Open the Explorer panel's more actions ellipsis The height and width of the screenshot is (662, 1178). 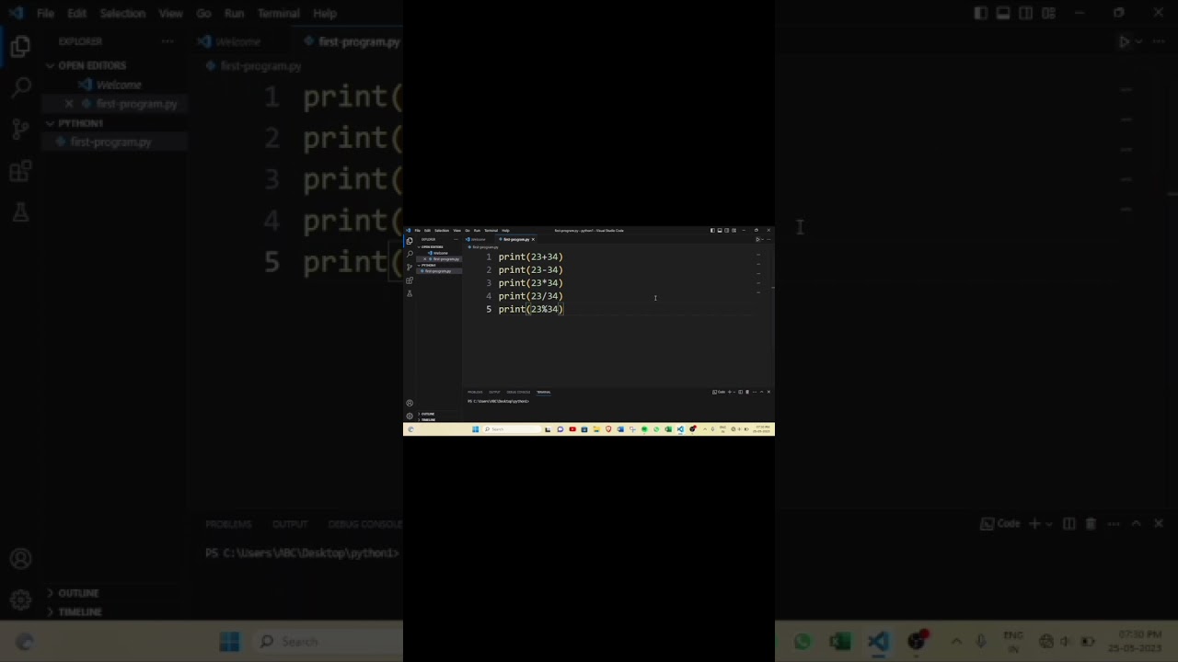[455, 239]
